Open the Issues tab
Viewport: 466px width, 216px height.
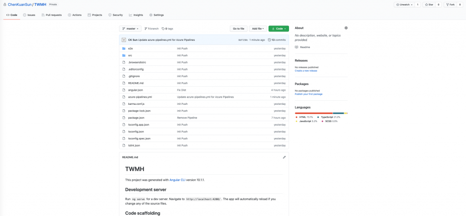click(29, 15)
